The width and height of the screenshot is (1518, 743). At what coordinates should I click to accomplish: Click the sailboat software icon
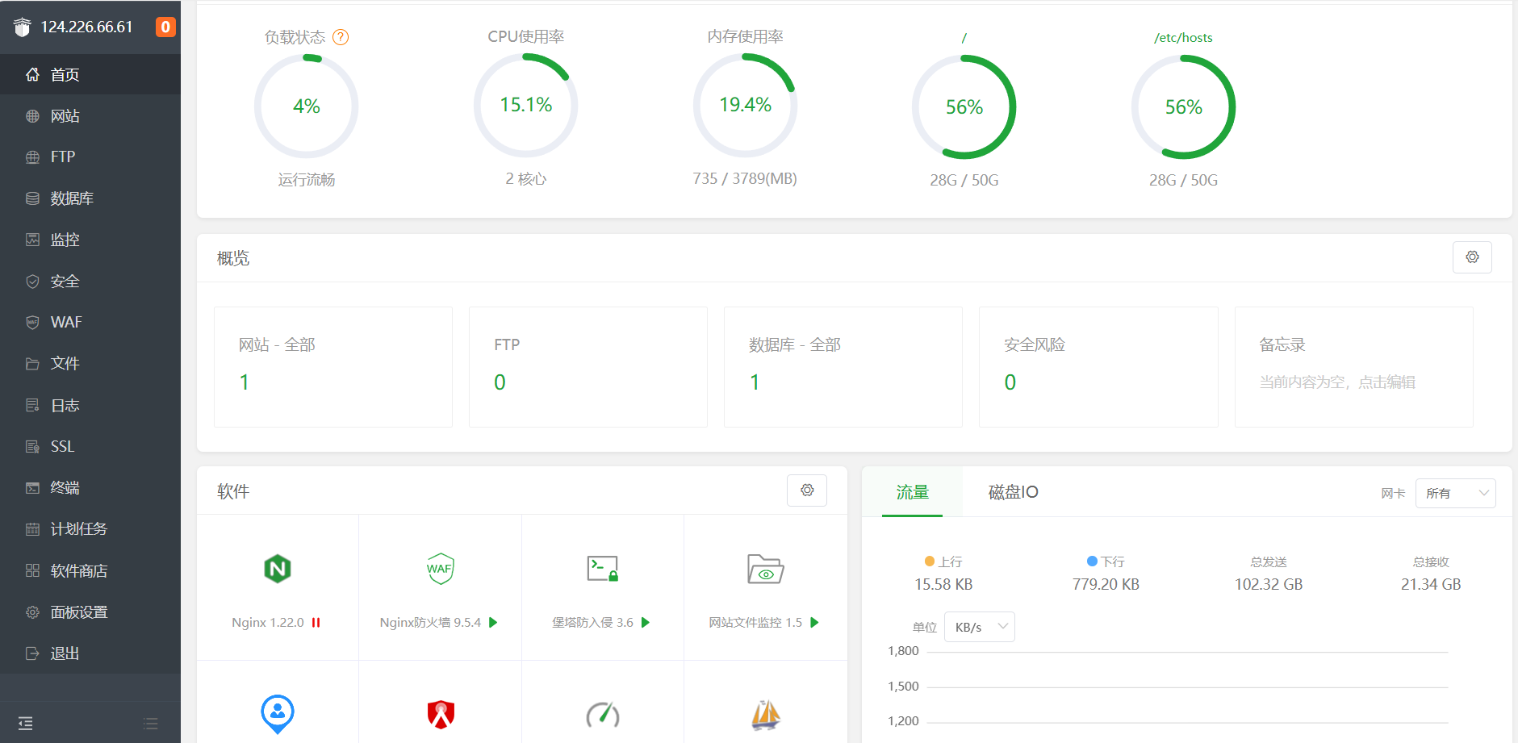coord(766,715)
